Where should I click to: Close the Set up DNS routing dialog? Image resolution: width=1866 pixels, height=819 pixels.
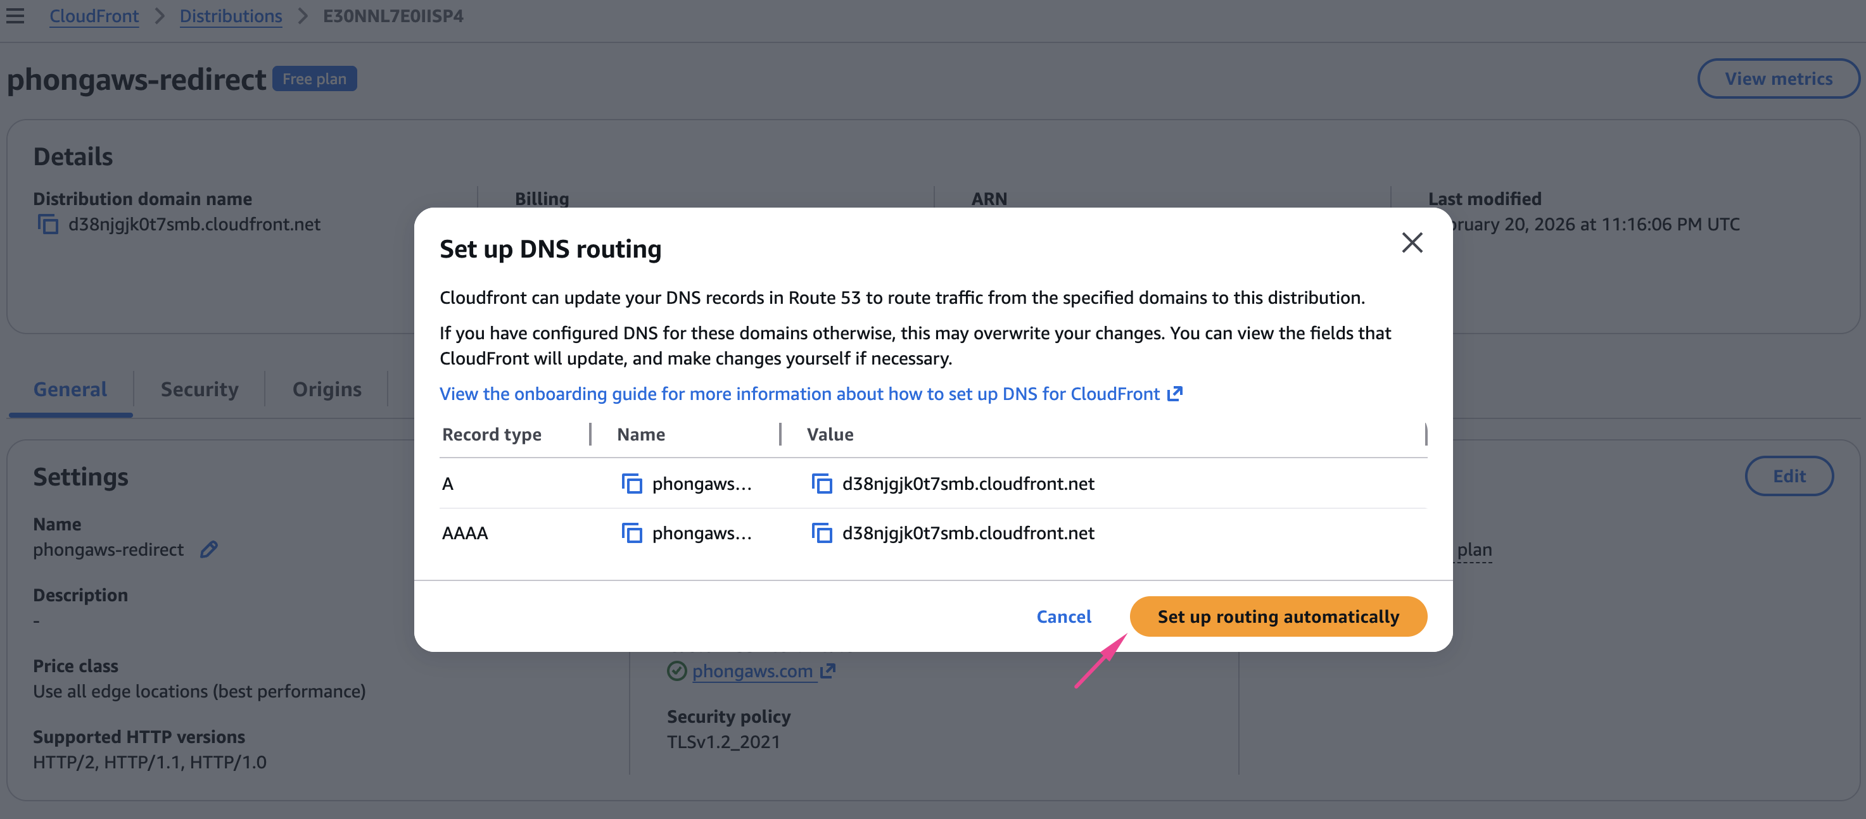[1412, 242]
